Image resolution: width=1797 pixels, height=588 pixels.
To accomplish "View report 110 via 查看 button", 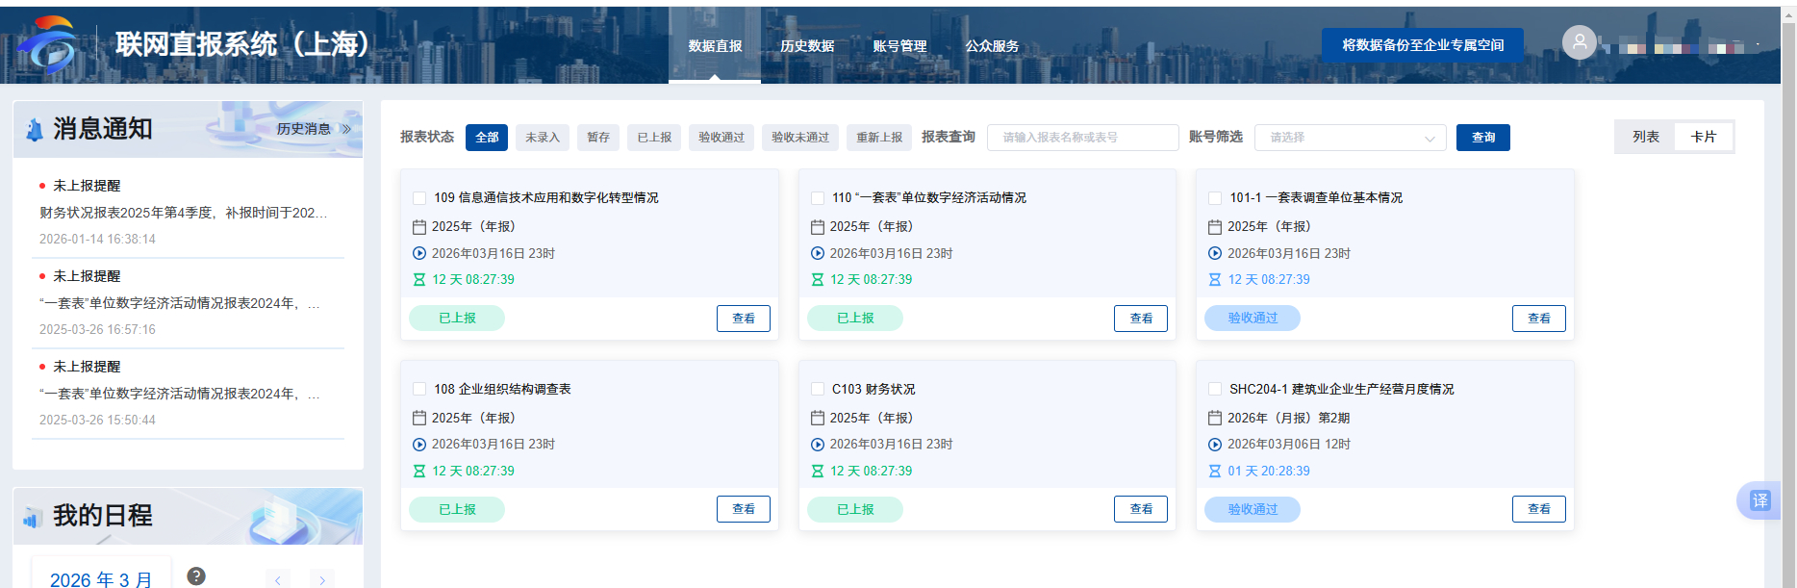I will tap(1141, 319).
